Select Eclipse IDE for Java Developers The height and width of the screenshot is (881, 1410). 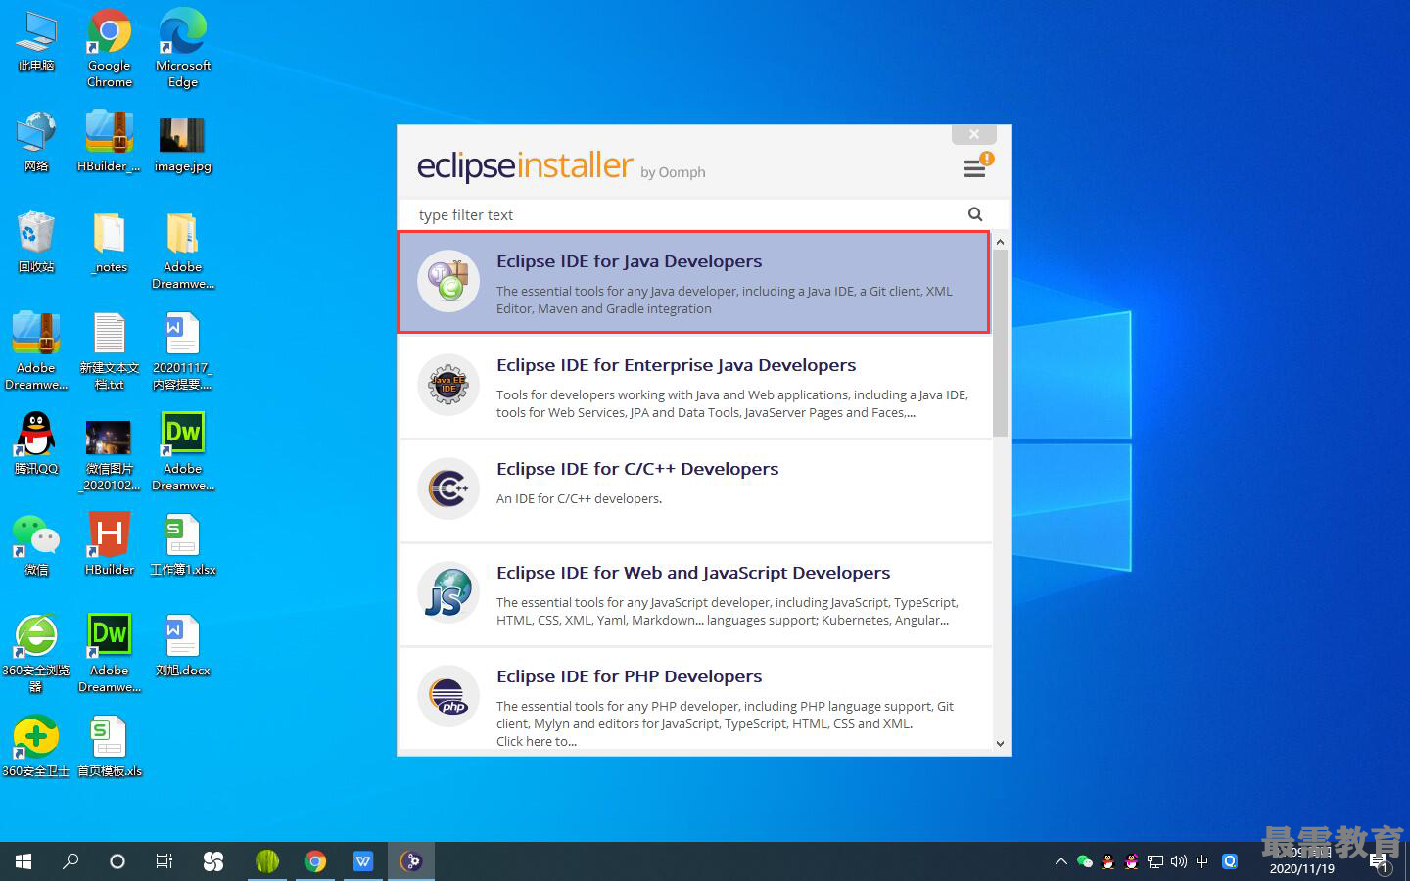coord(694,283)
